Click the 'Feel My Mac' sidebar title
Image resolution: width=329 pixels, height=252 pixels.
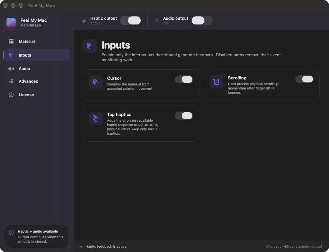pyautogui.click(x=34, y=20)
